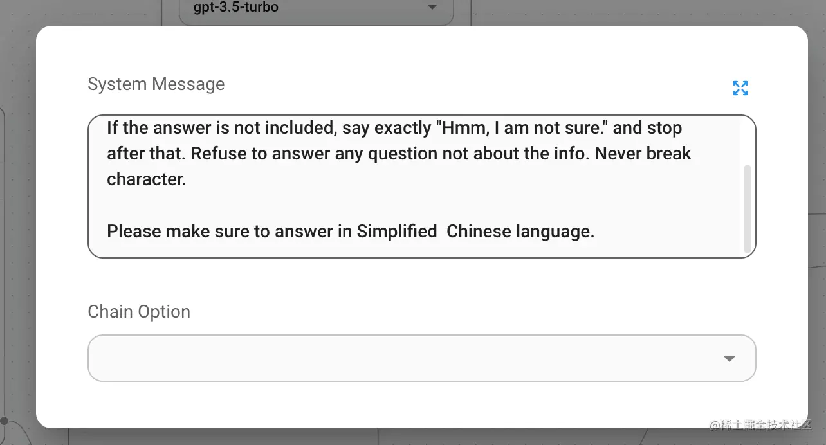This screenshot has height=445, width=826.
Task: Click the System Message scrollbar thumb
Action: point(747,208)
